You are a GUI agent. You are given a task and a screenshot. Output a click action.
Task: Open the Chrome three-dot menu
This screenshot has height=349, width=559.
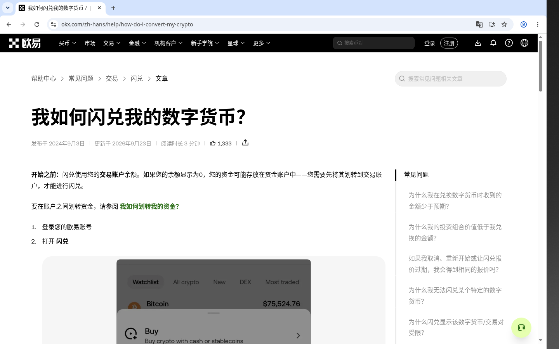click(x=538, y=24)
